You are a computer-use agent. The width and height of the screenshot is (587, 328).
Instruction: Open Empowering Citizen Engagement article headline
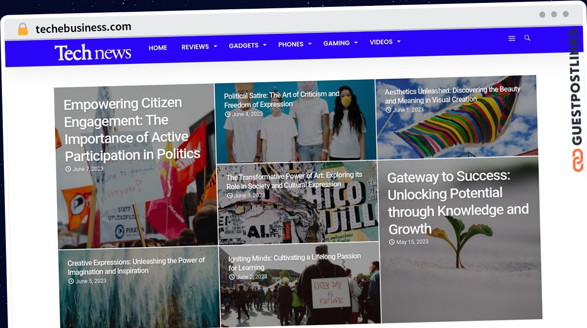[132, 129]
